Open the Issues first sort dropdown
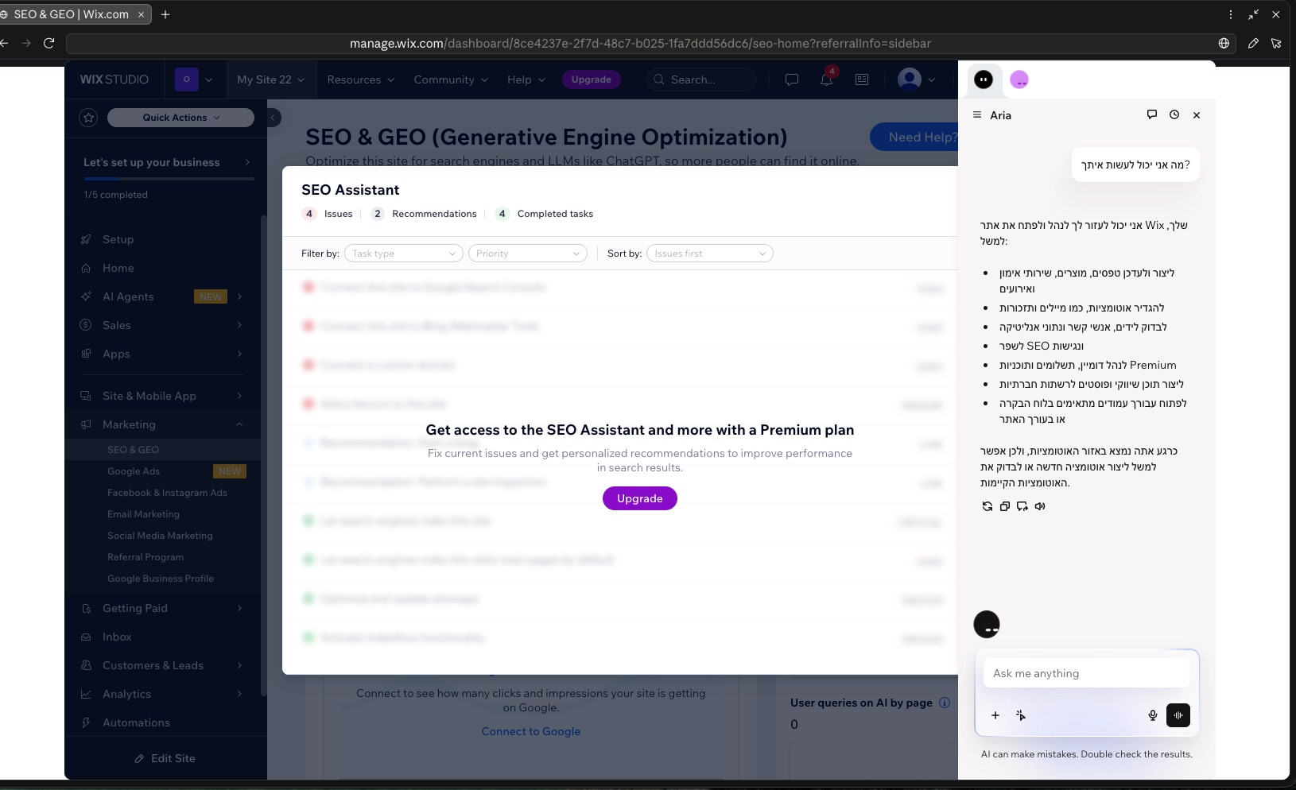The width and height of the screenshot is (1296, 790). 710,254
